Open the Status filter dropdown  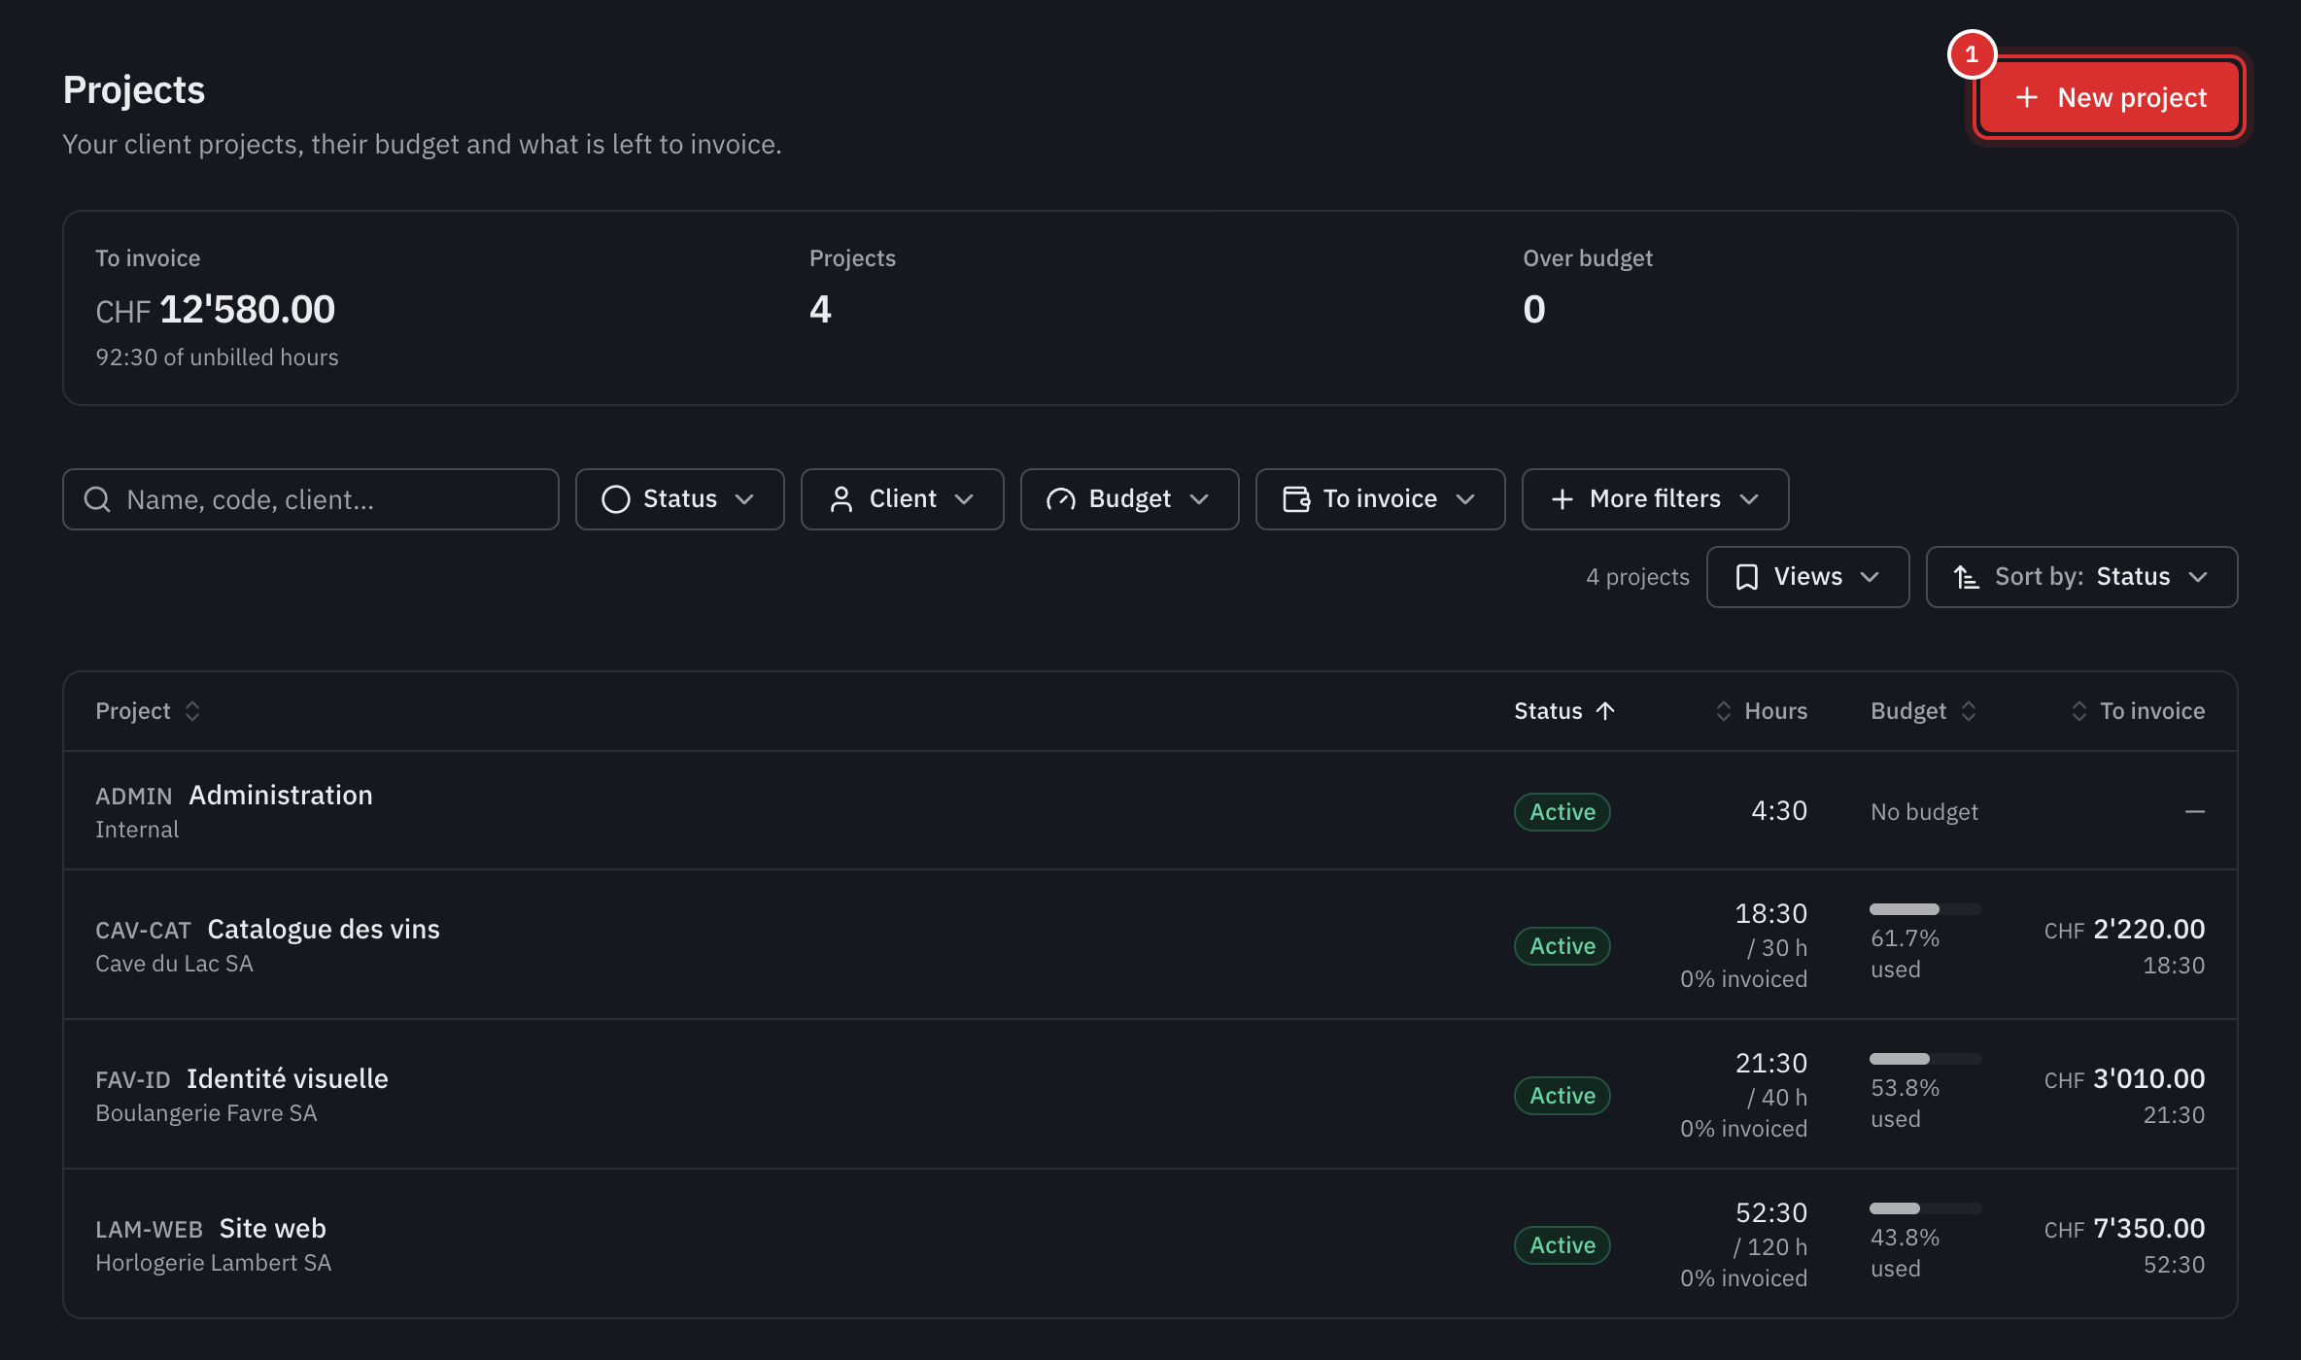pyautogui.click(x=679, y=499)
